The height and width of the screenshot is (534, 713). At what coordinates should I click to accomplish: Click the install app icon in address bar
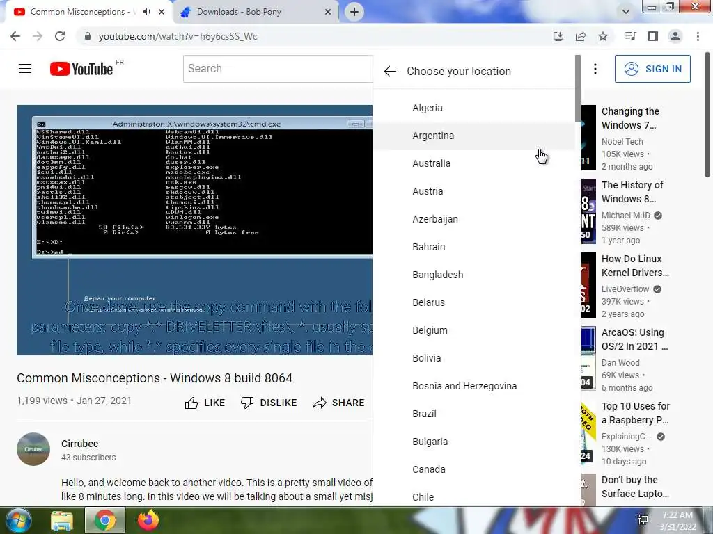[x=558, y=36]
